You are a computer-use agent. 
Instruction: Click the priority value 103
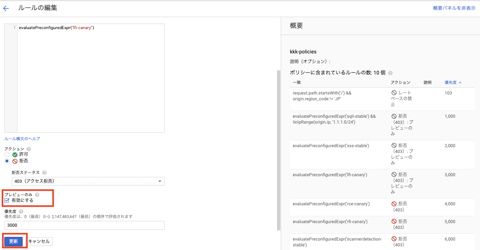[448, 93]
